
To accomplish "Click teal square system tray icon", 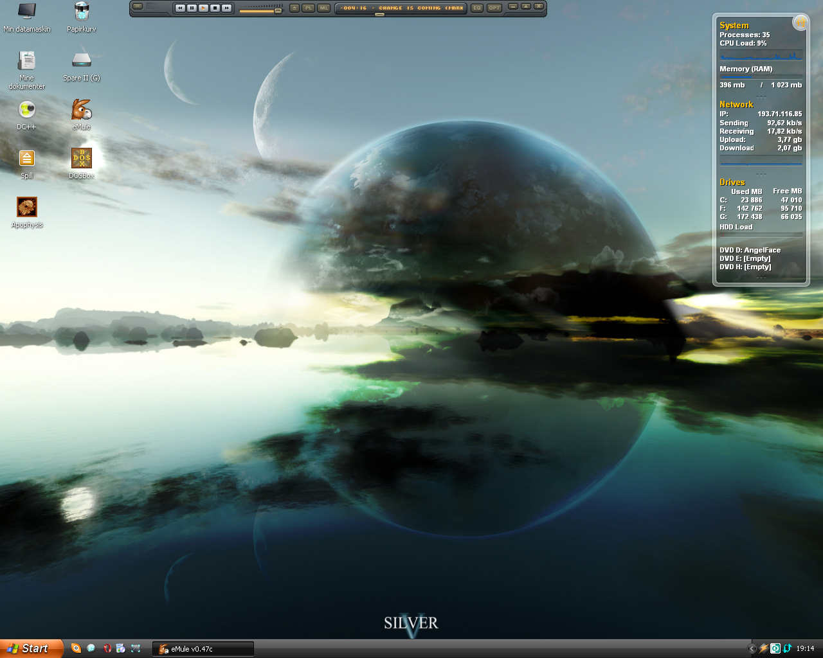I will click(775, 648).
